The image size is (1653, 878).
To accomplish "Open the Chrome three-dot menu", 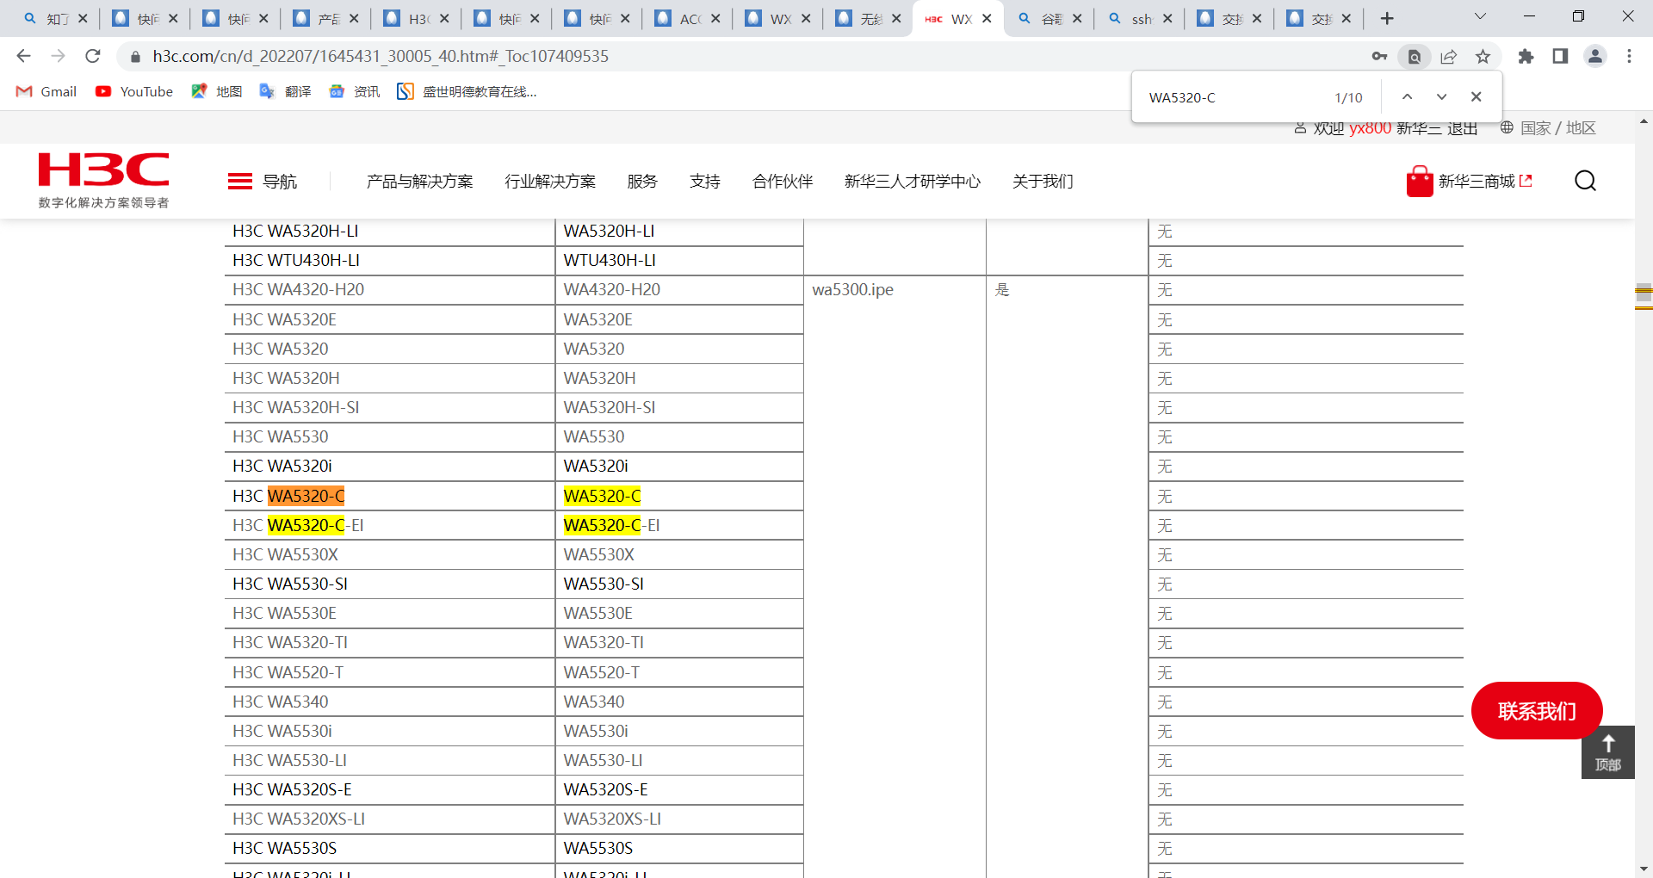I will (1629, 56).
